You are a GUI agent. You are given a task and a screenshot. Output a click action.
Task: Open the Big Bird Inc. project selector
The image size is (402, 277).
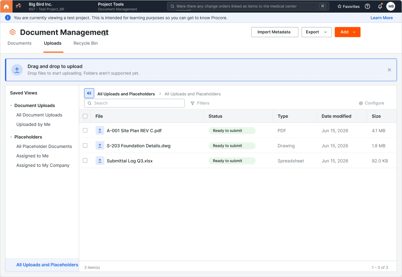pyautogui.click(x=46, y=6)
